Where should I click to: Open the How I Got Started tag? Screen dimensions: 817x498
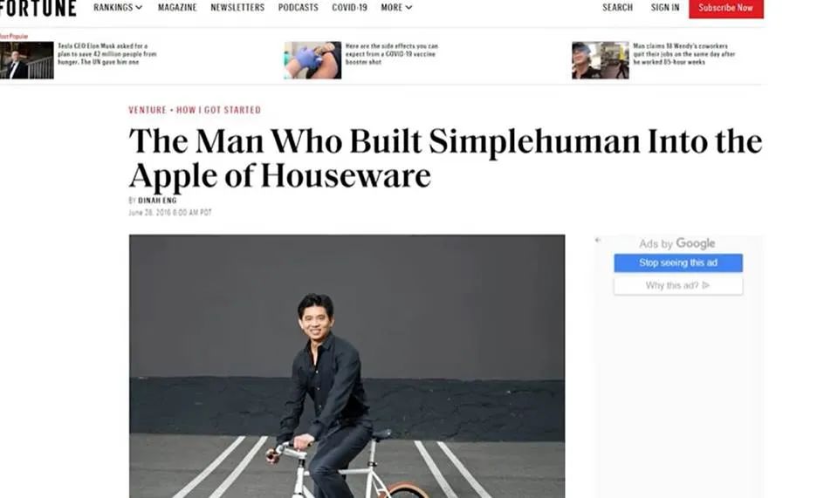tap(218, 110)
